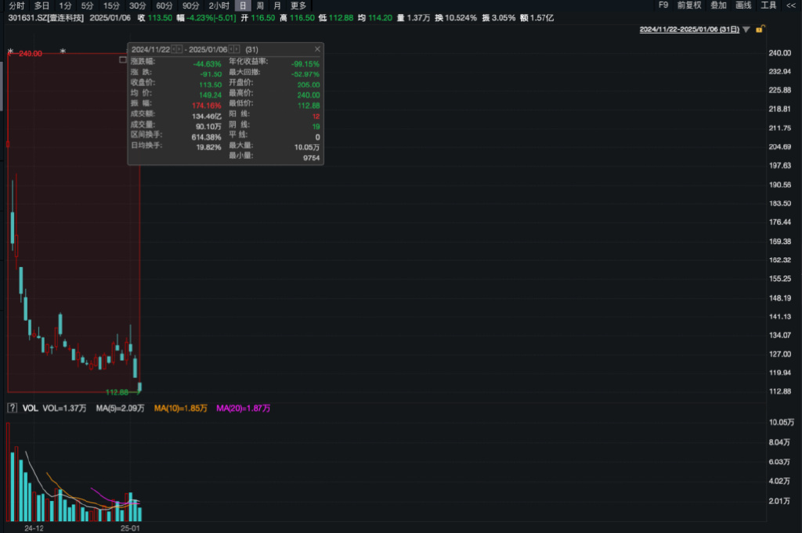This screenshot has height=533, width=802.
Task: Toggle 前复权 price adjustment mode
Action: [x=689, y=5]
